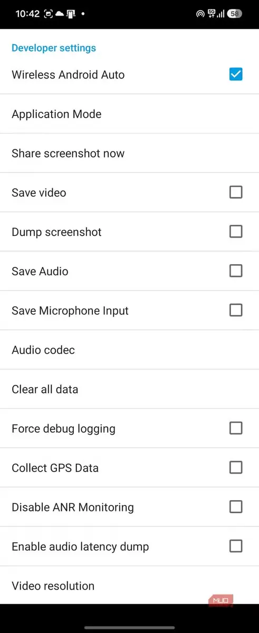Tap the screen capture status icon
Screen dimensions: 259x633
(48, 14)
